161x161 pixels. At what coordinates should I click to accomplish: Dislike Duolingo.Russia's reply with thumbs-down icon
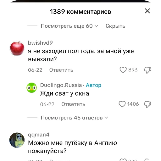pyautogui.click(x=147, y=104)
